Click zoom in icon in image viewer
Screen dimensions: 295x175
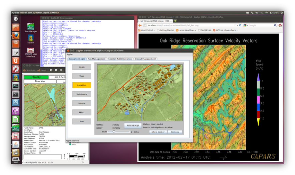[x=51, y=70]
